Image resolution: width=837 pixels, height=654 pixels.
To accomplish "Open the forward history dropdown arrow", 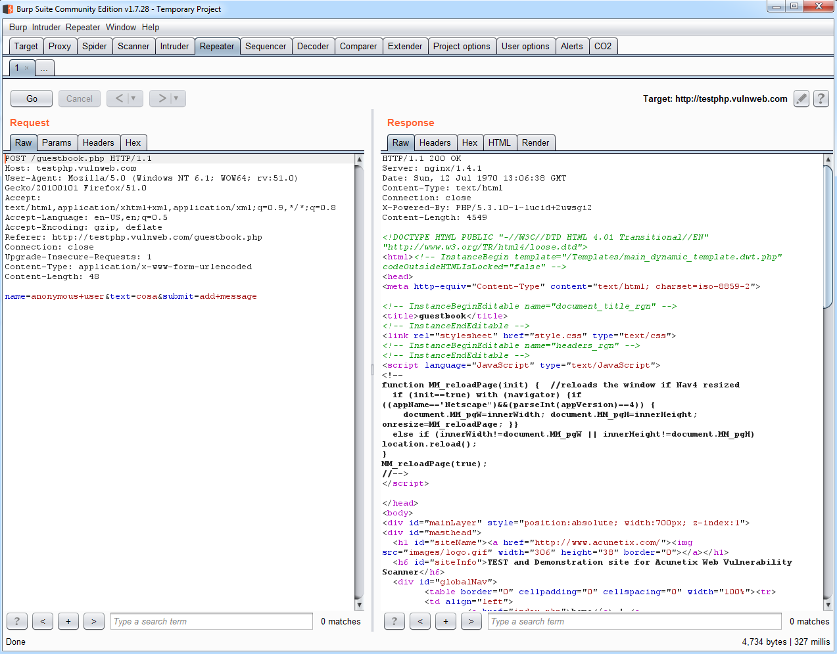I will [176, 98].
